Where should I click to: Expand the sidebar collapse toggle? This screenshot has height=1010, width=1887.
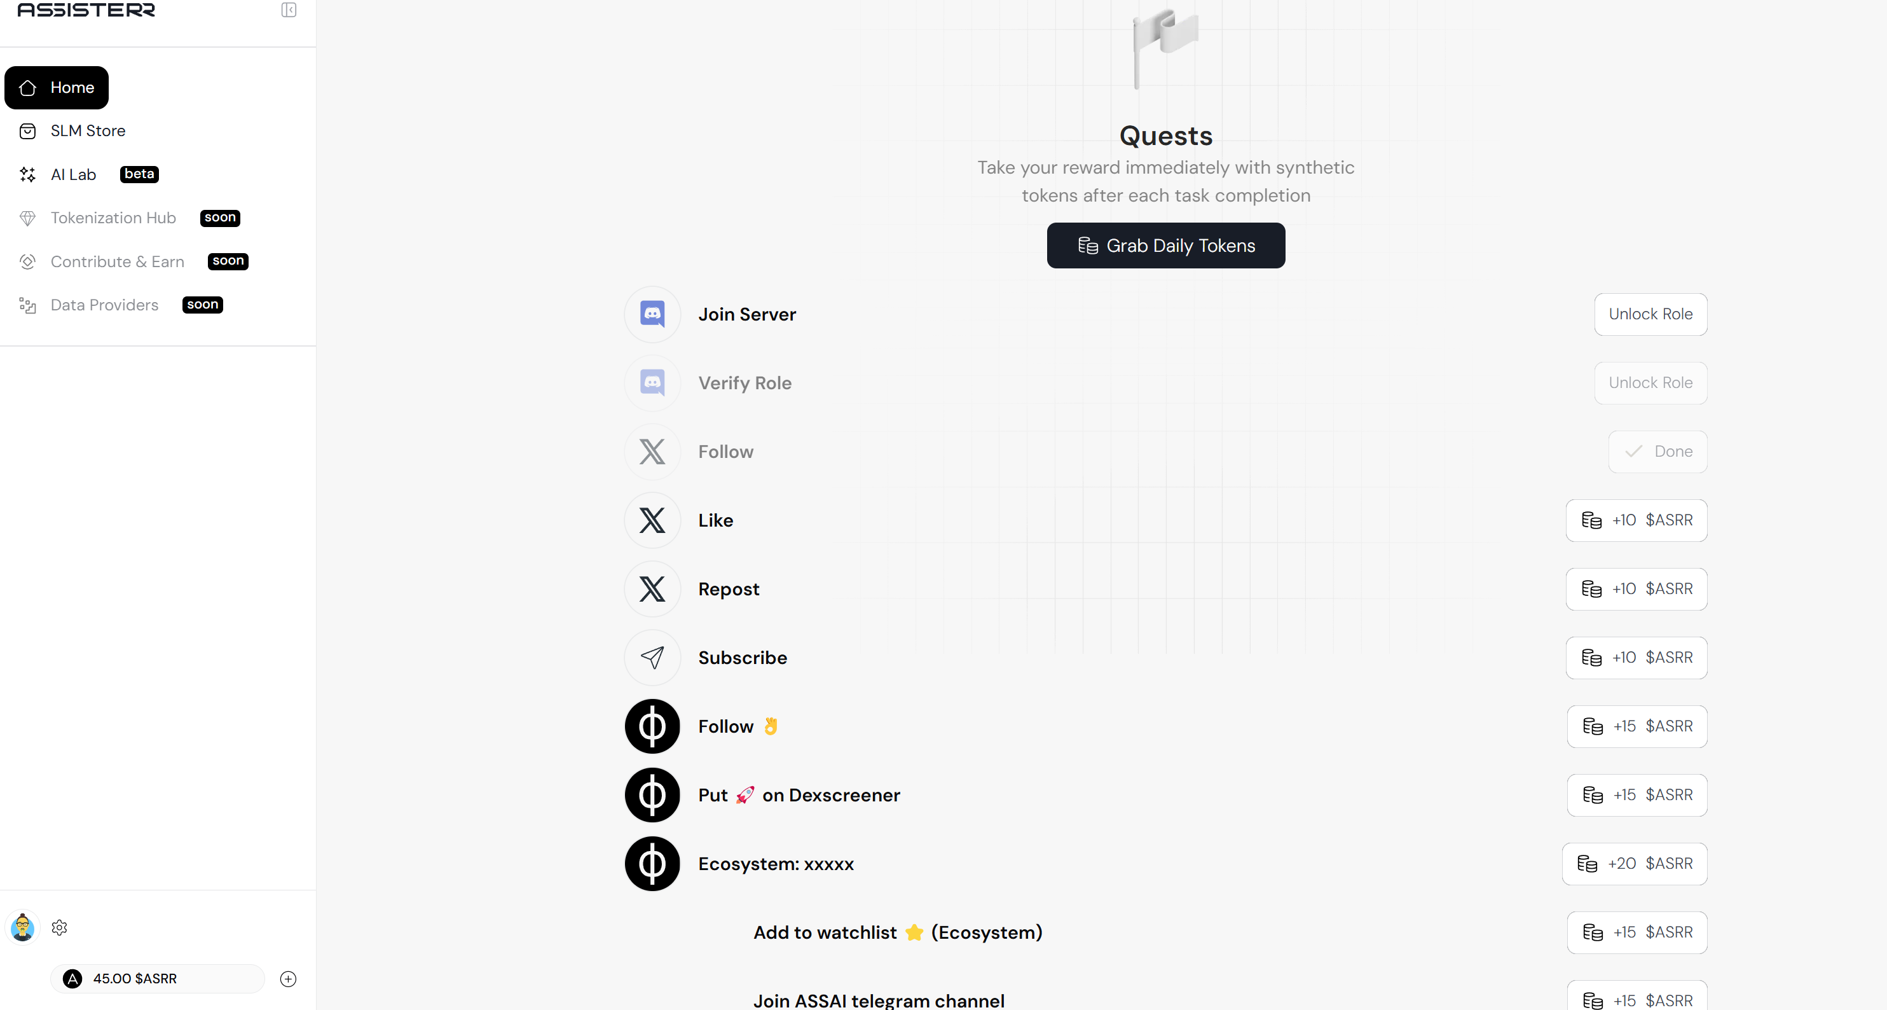coord(288,10)
